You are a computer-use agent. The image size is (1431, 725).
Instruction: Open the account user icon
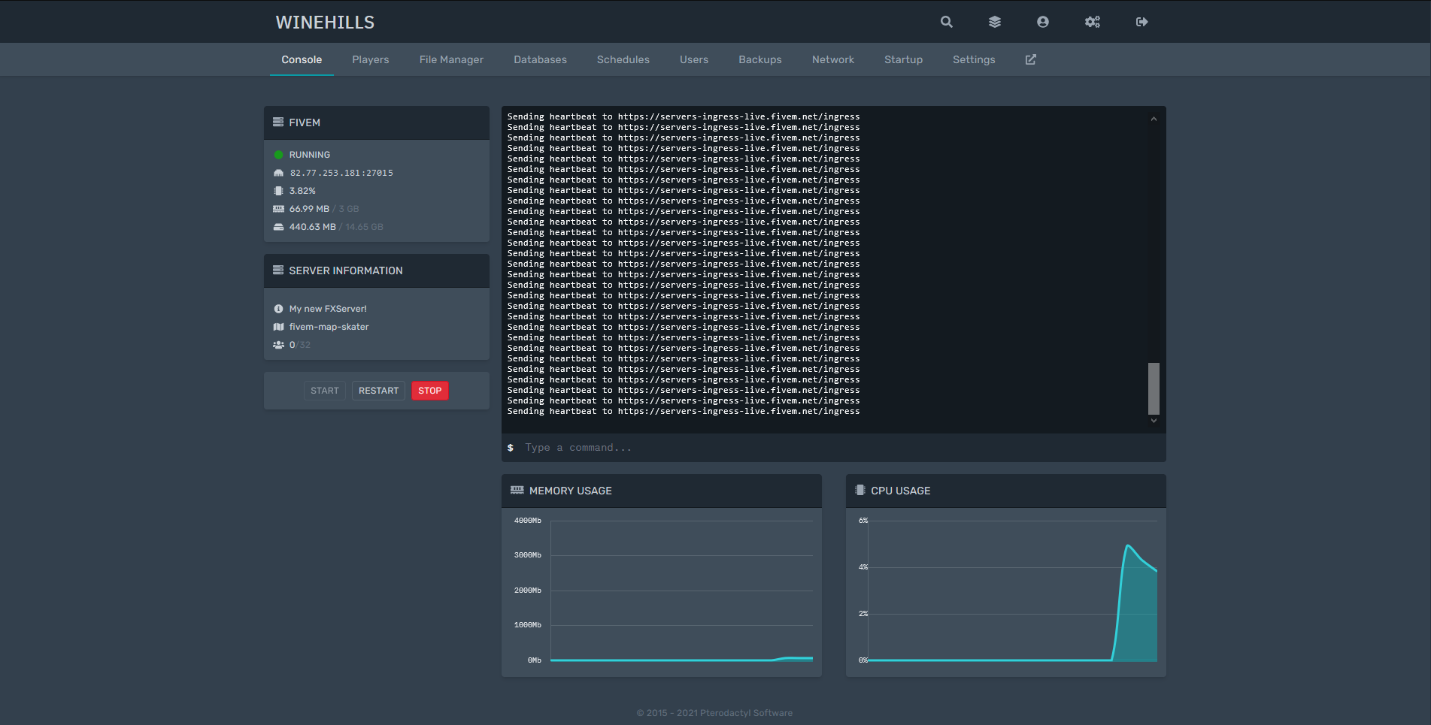(x=1042, y=22)
